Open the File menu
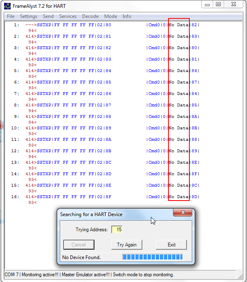The image size is (247, 282). pyautogui.click(x=11, y=16)
